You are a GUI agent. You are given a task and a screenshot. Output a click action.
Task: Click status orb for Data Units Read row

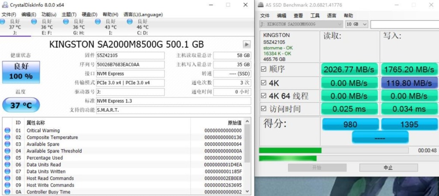(7, 164)
